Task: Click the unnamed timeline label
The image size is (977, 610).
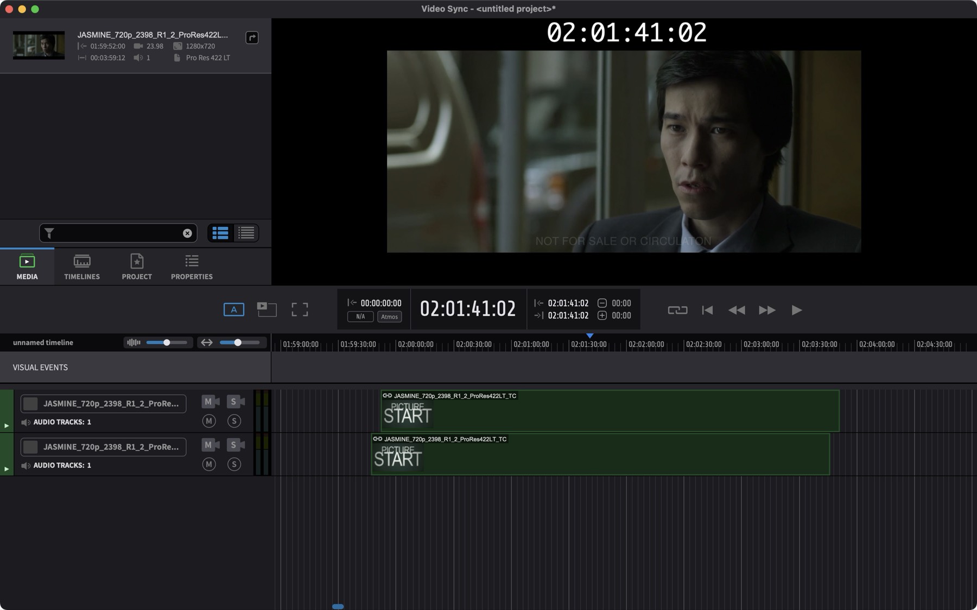Action: pyautogui.click(x=43, y=342)
